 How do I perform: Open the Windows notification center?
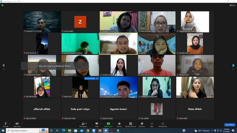233,130
